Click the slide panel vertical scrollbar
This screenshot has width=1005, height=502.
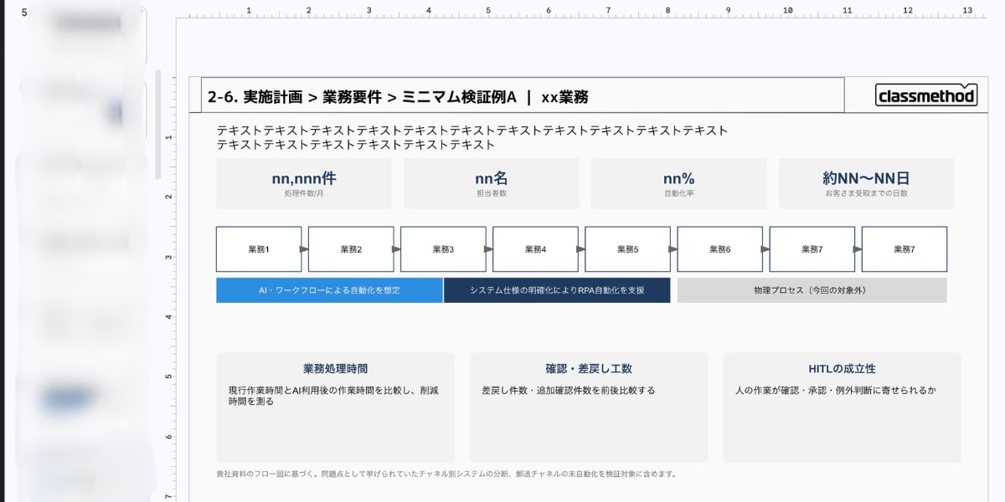tap(157, 124)
